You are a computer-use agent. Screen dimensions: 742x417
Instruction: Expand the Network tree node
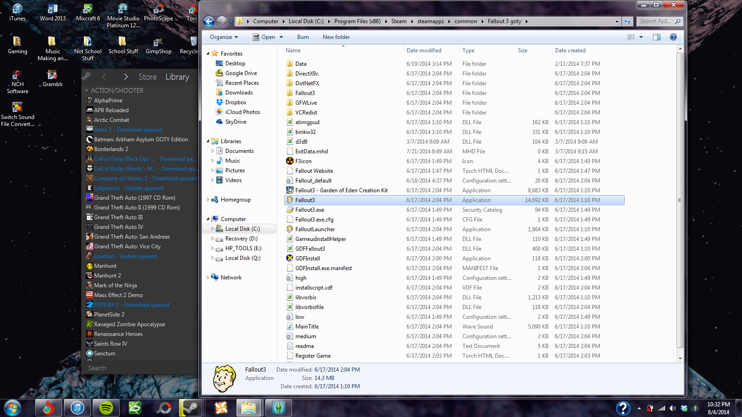tap(208, 278)
